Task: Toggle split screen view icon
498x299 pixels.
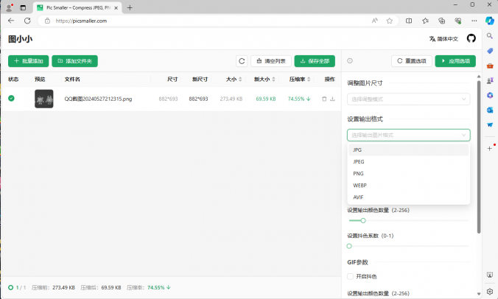Action: pyautogui.click(x=409, y=21)
